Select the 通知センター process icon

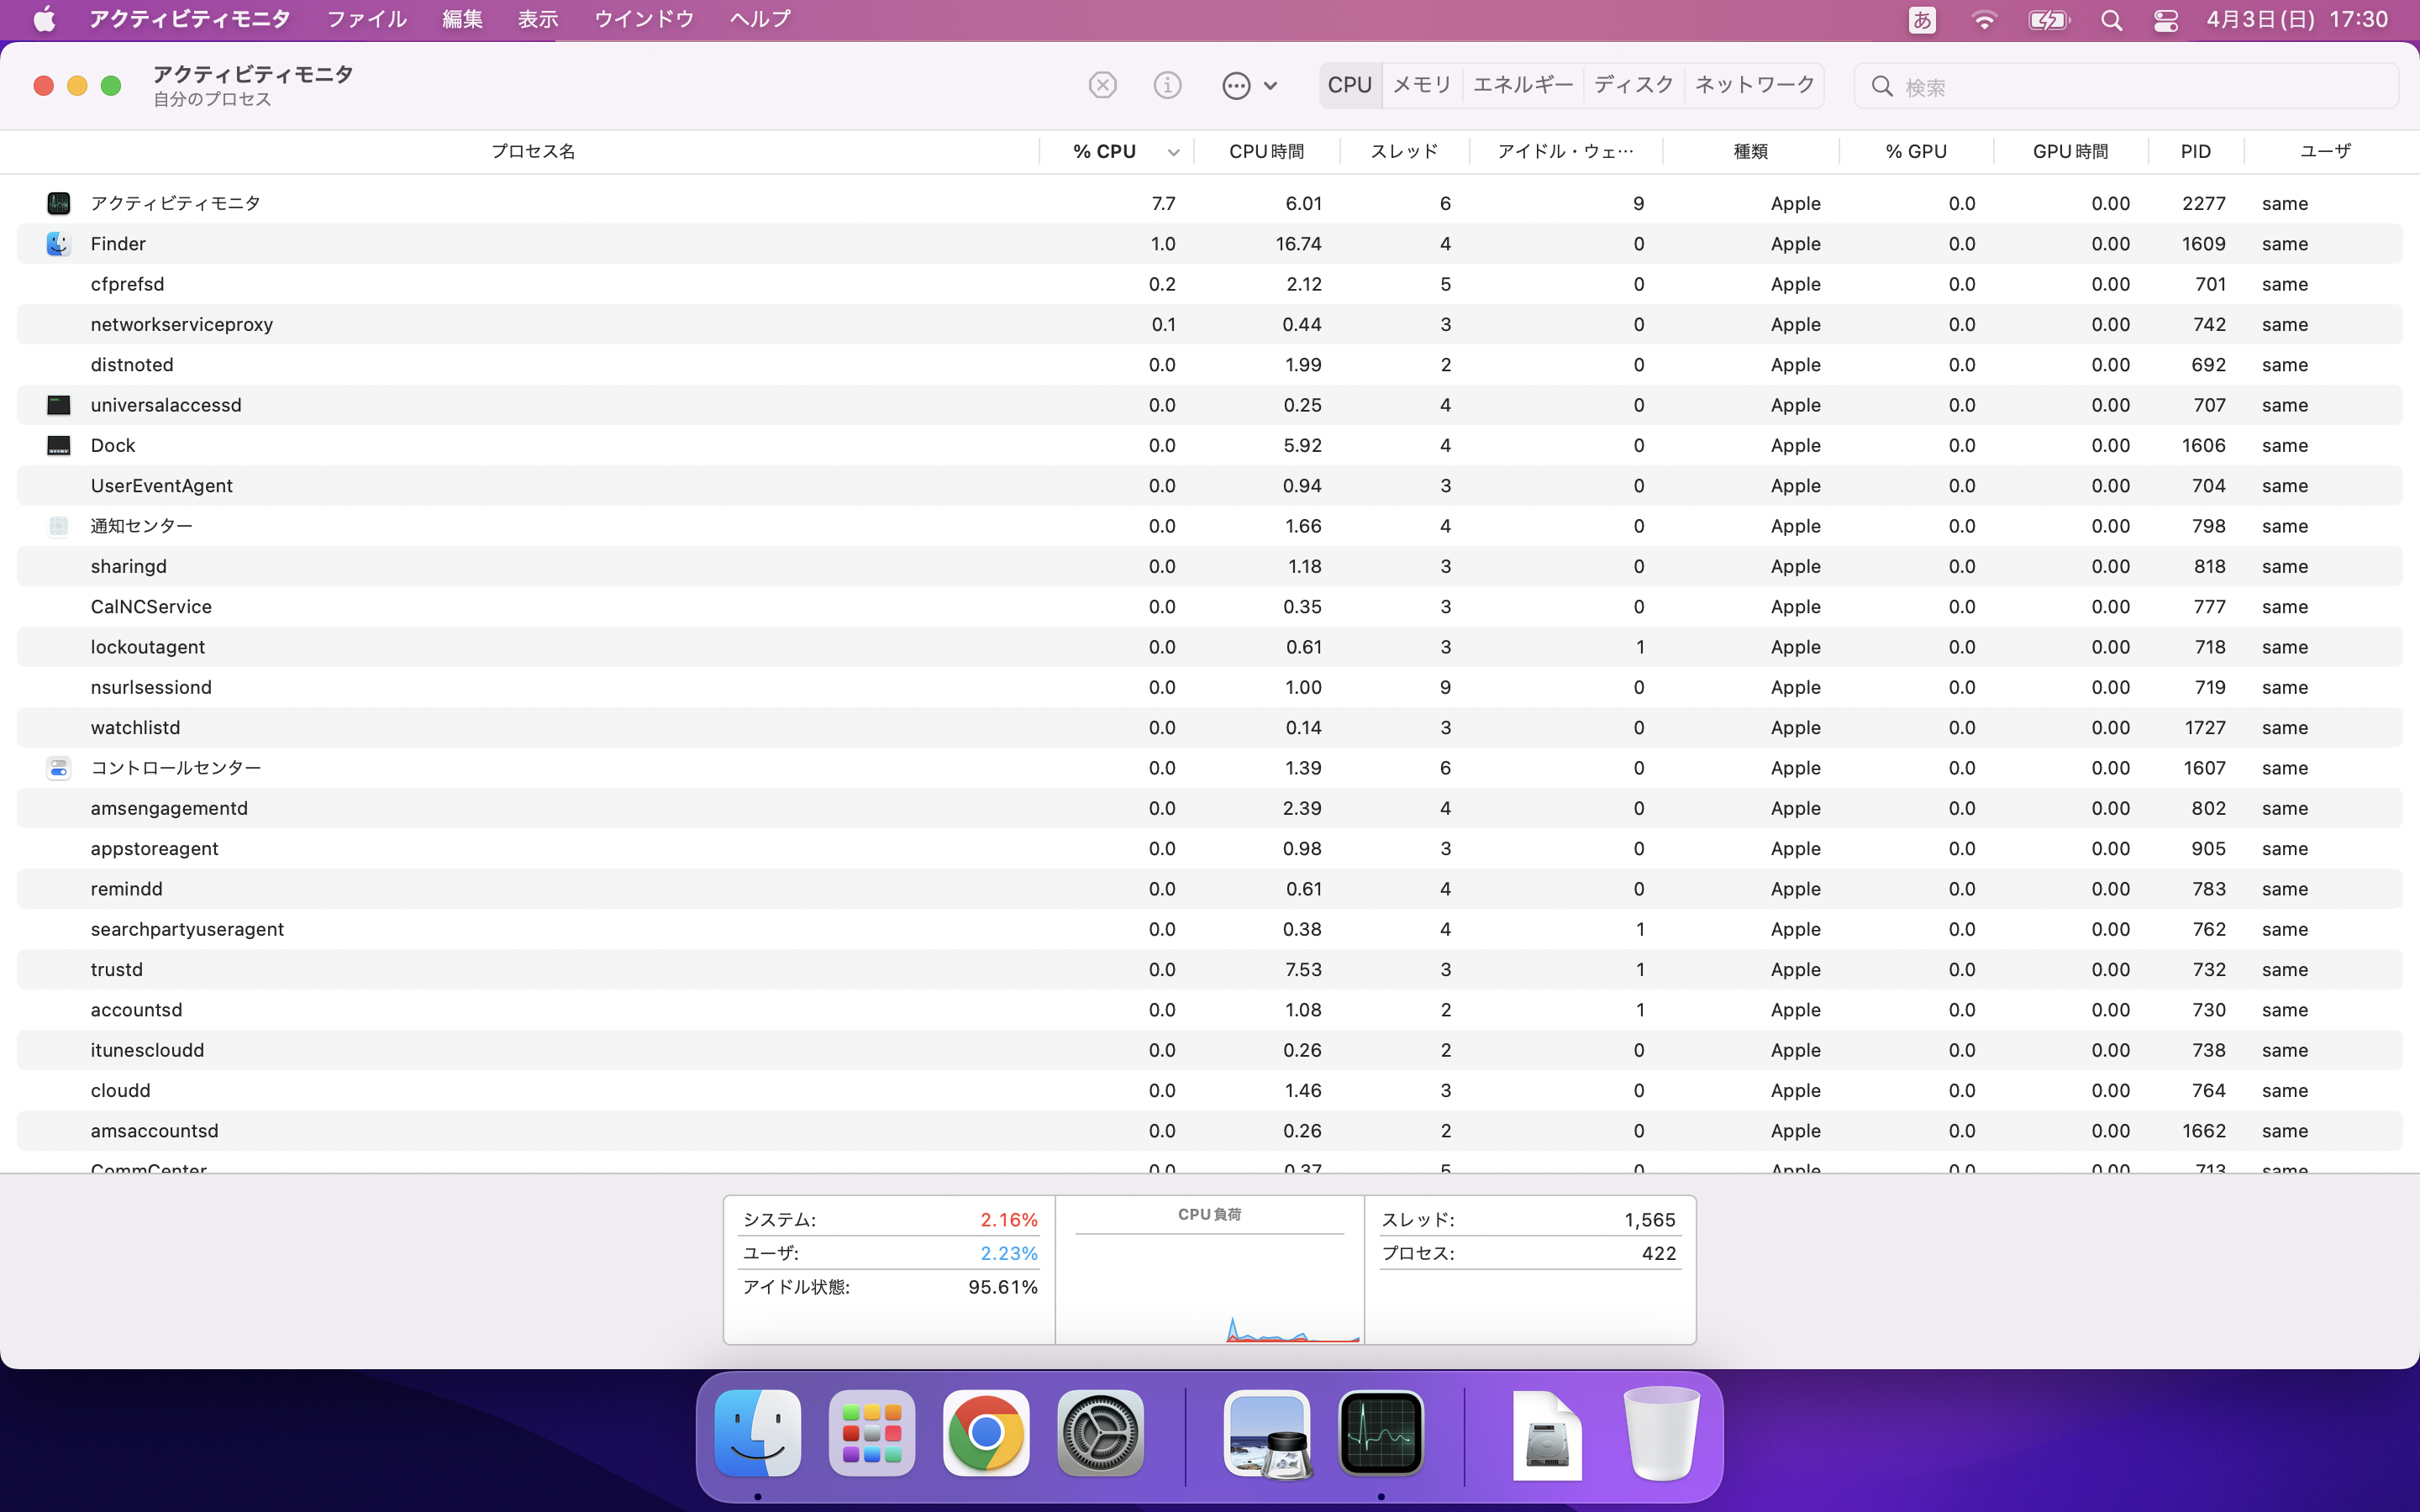pyautogui.click(x=58, y=526)
